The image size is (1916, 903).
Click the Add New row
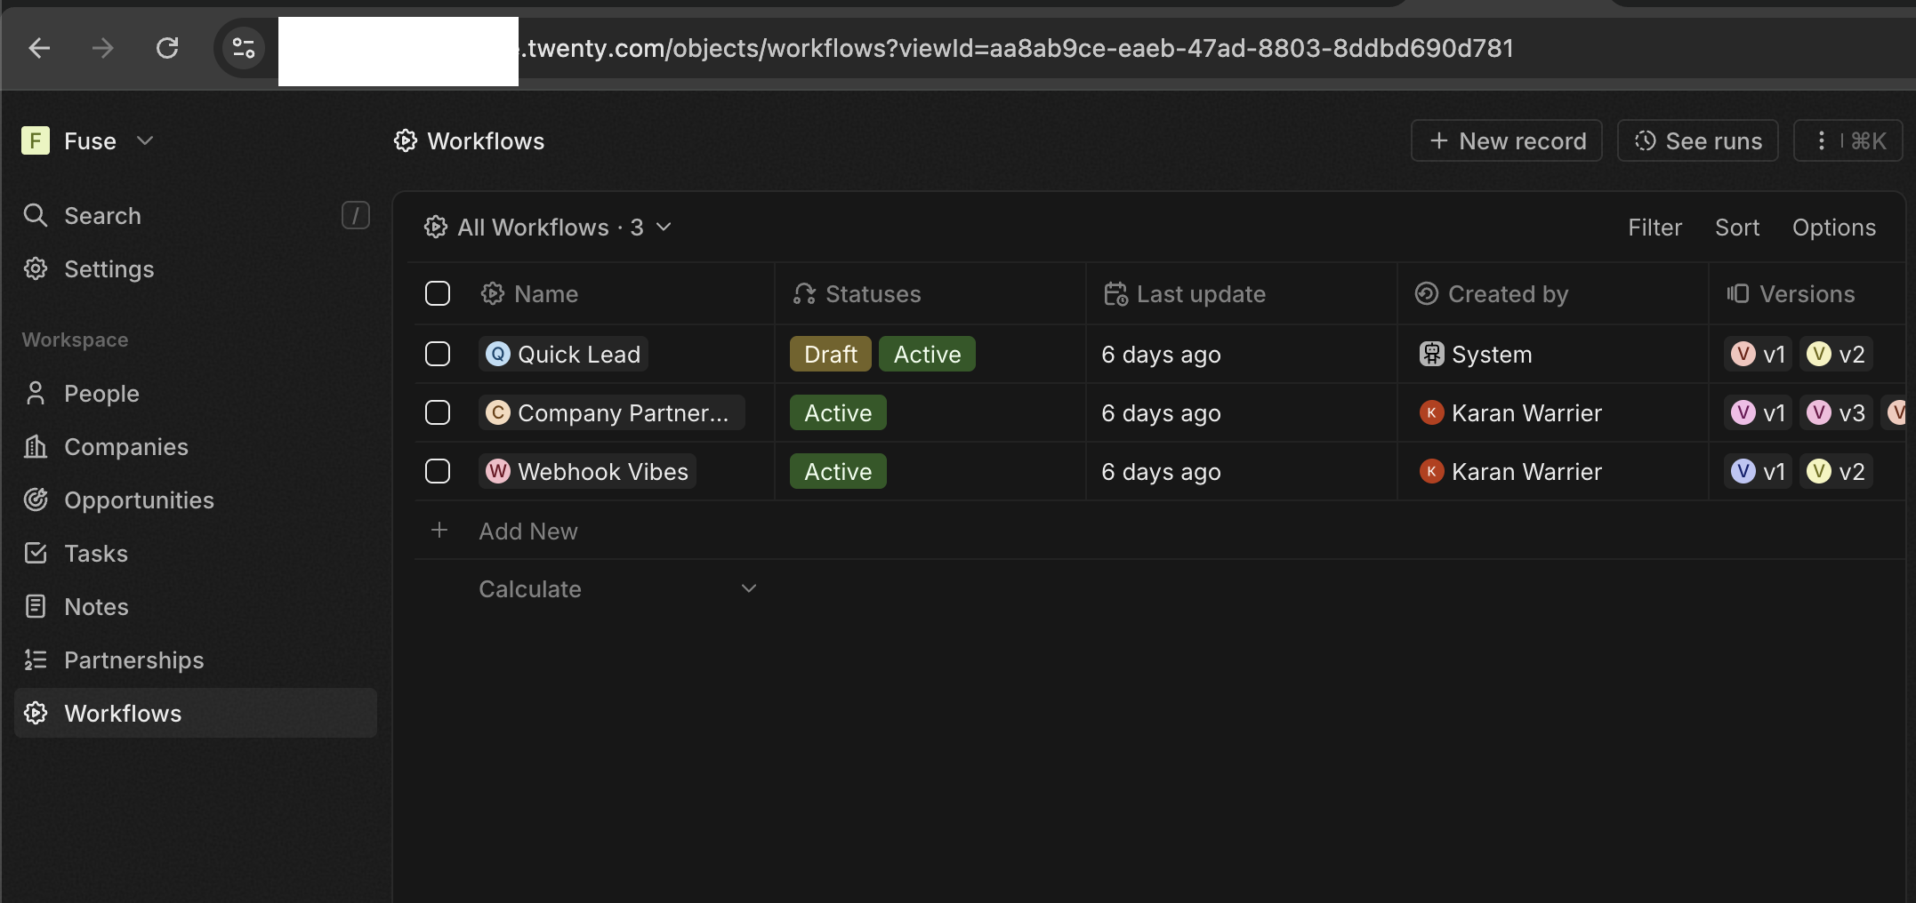point(528,531)
